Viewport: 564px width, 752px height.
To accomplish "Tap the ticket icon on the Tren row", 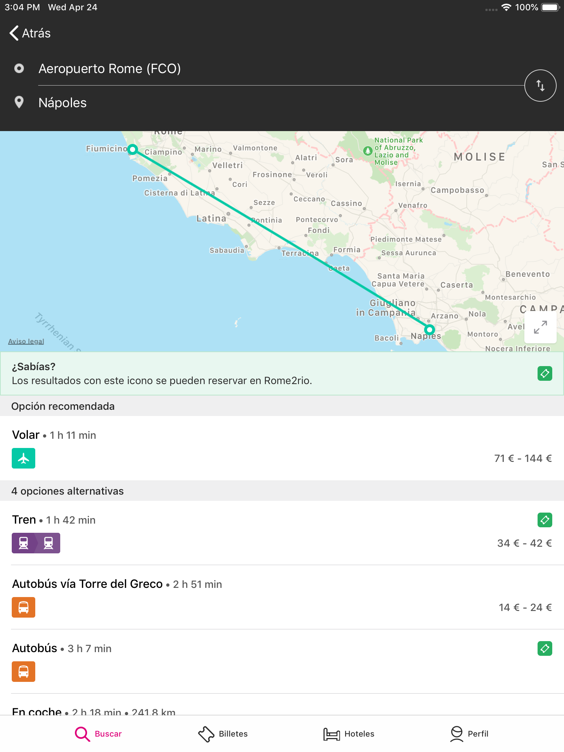I will click(545, 520).
